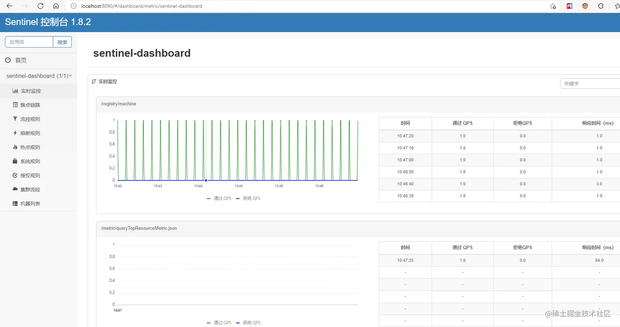Open 流控规则 menu item
The width and height of the screenshot is (620, 327).
click(x=30, y=119)
